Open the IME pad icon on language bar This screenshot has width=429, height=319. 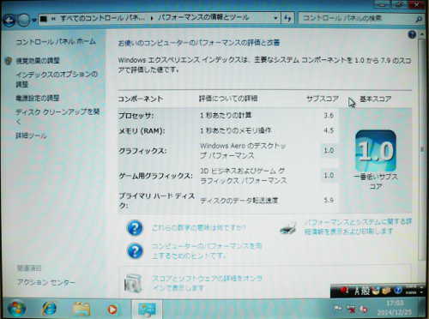pos(377,291)
